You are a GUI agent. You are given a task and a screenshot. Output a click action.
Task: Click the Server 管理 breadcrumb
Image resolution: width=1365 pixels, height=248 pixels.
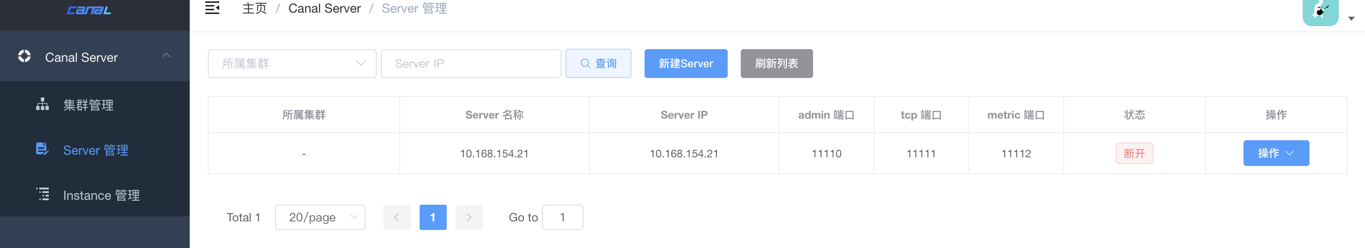pyautogui.click(x=414, y=9)
